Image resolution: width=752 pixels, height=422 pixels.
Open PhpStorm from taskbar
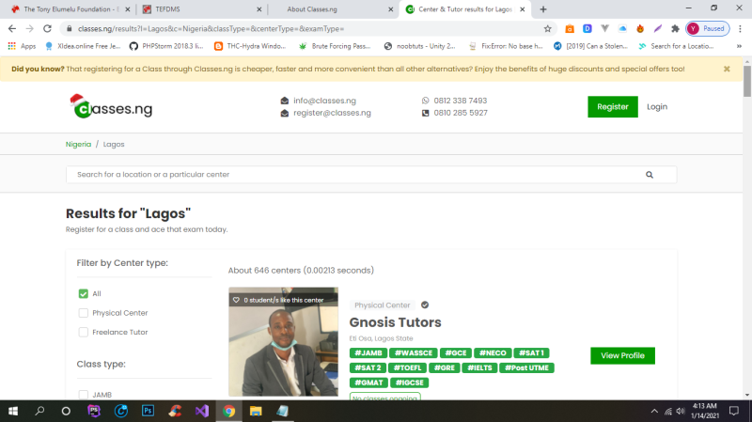(x=94, y=411)
